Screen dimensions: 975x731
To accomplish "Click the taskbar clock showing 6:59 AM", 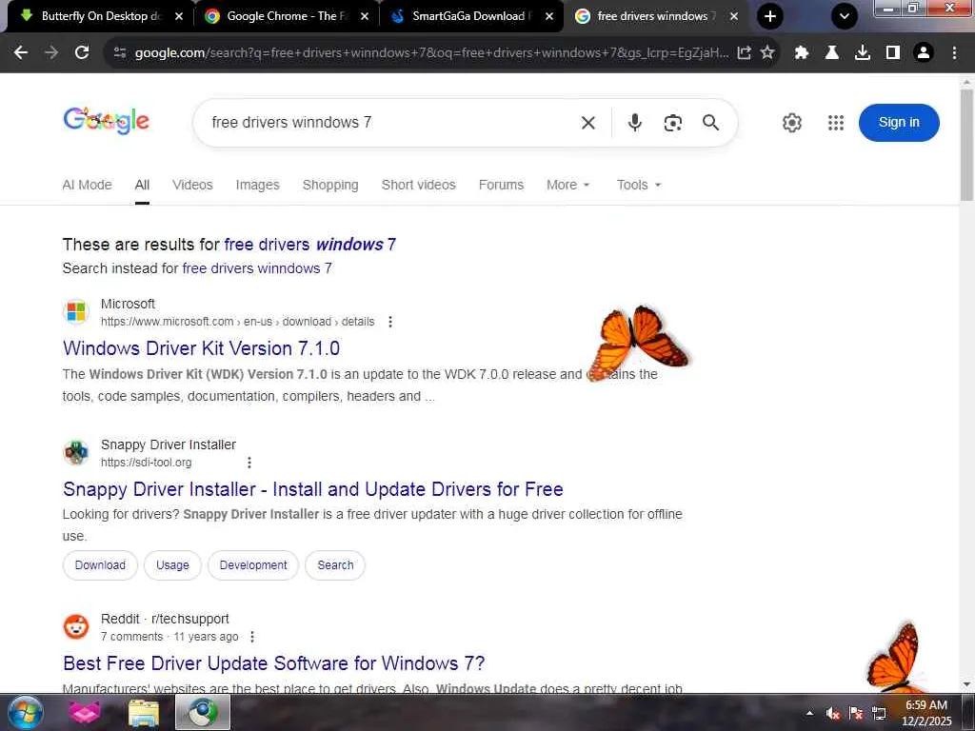I will point(926,713).
